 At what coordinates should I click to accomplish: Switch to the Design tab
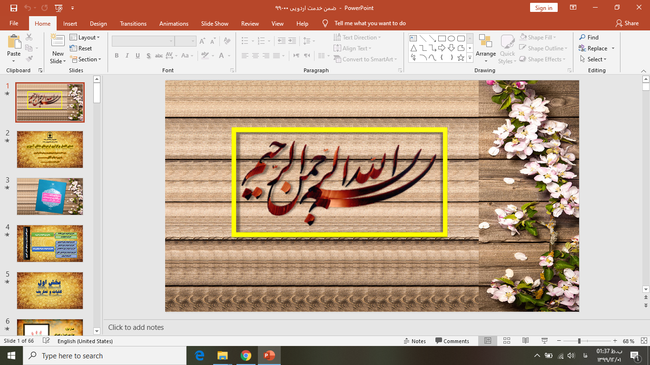tap(98, 24)
